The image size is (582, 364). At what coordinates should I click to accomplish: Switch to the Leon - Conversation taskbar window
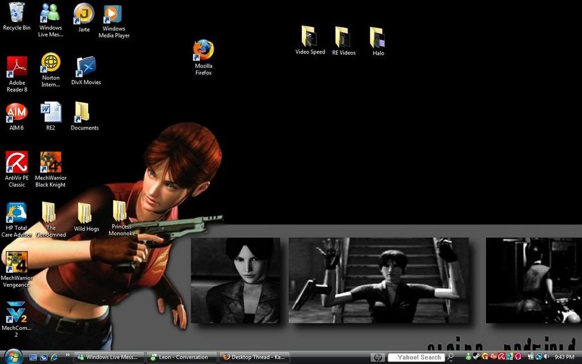(x=181, y=357)
